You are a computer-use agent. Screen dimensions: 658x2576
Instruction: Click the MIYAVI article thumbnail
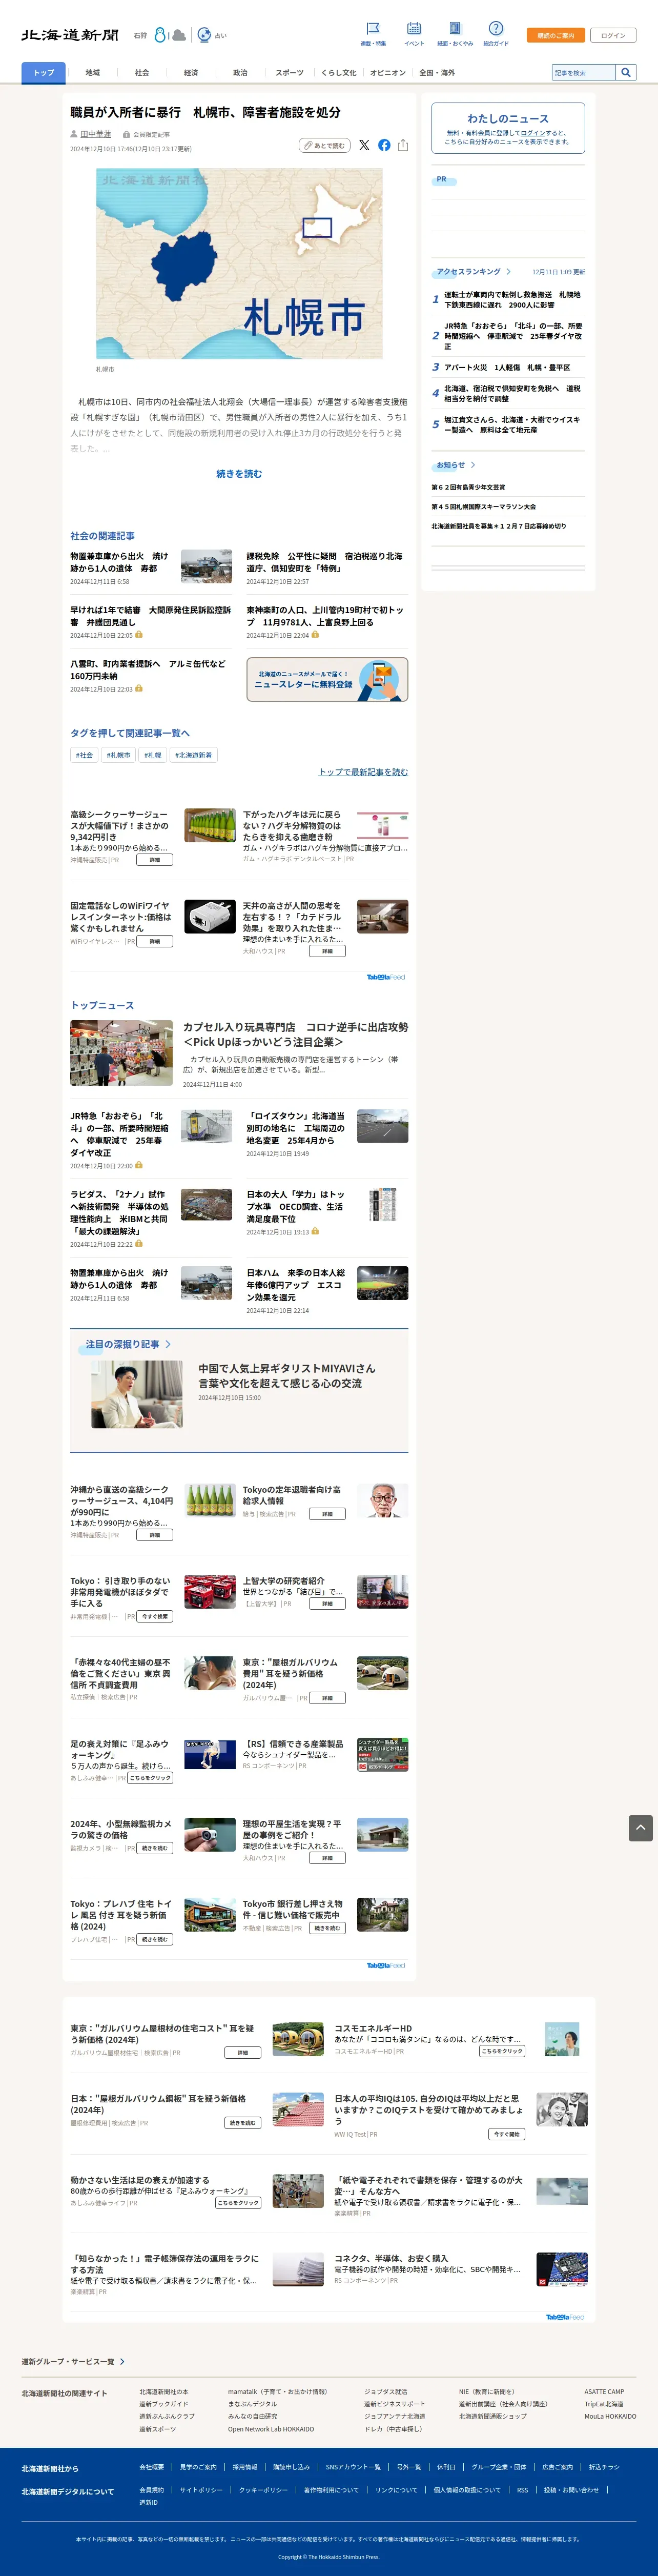[137, 1395]
